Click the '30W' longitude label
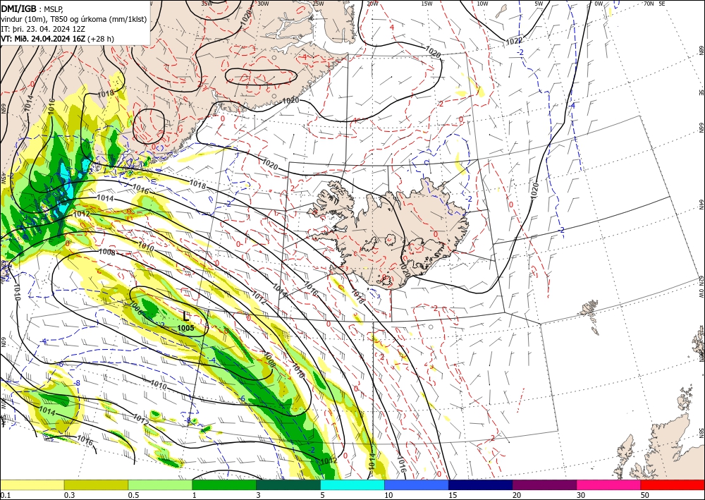705x500 pixels. (263, 3)
